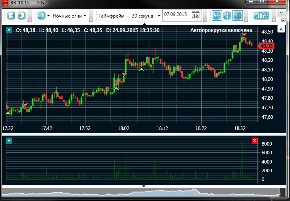
Task: Select the green buy marker near 18:06
Action: (141, 69)
